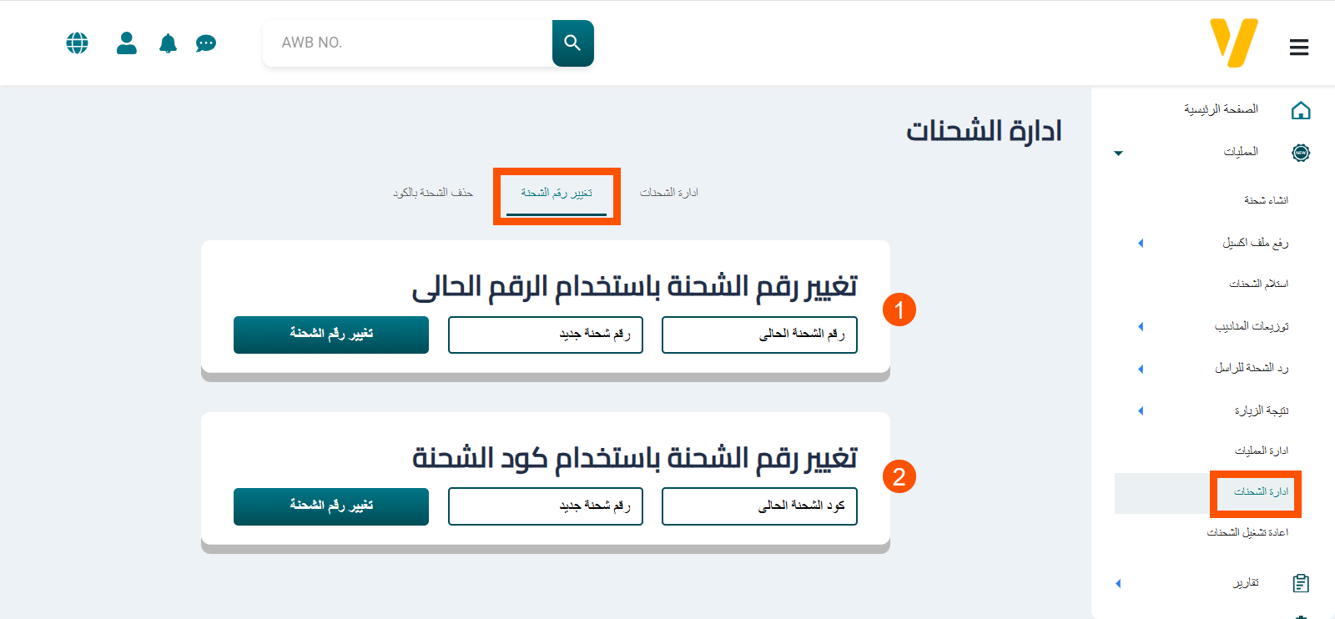Switch to حذف الشحنة بالكود tab
The width and height of the screenshot is (1335, 619).
click(x=432, y=193)
